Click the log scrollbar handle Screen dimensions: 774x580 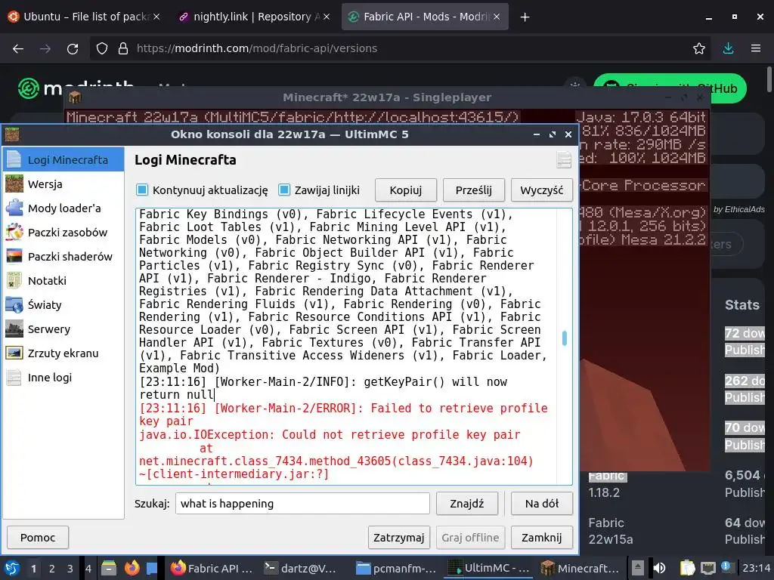[564, 338]
